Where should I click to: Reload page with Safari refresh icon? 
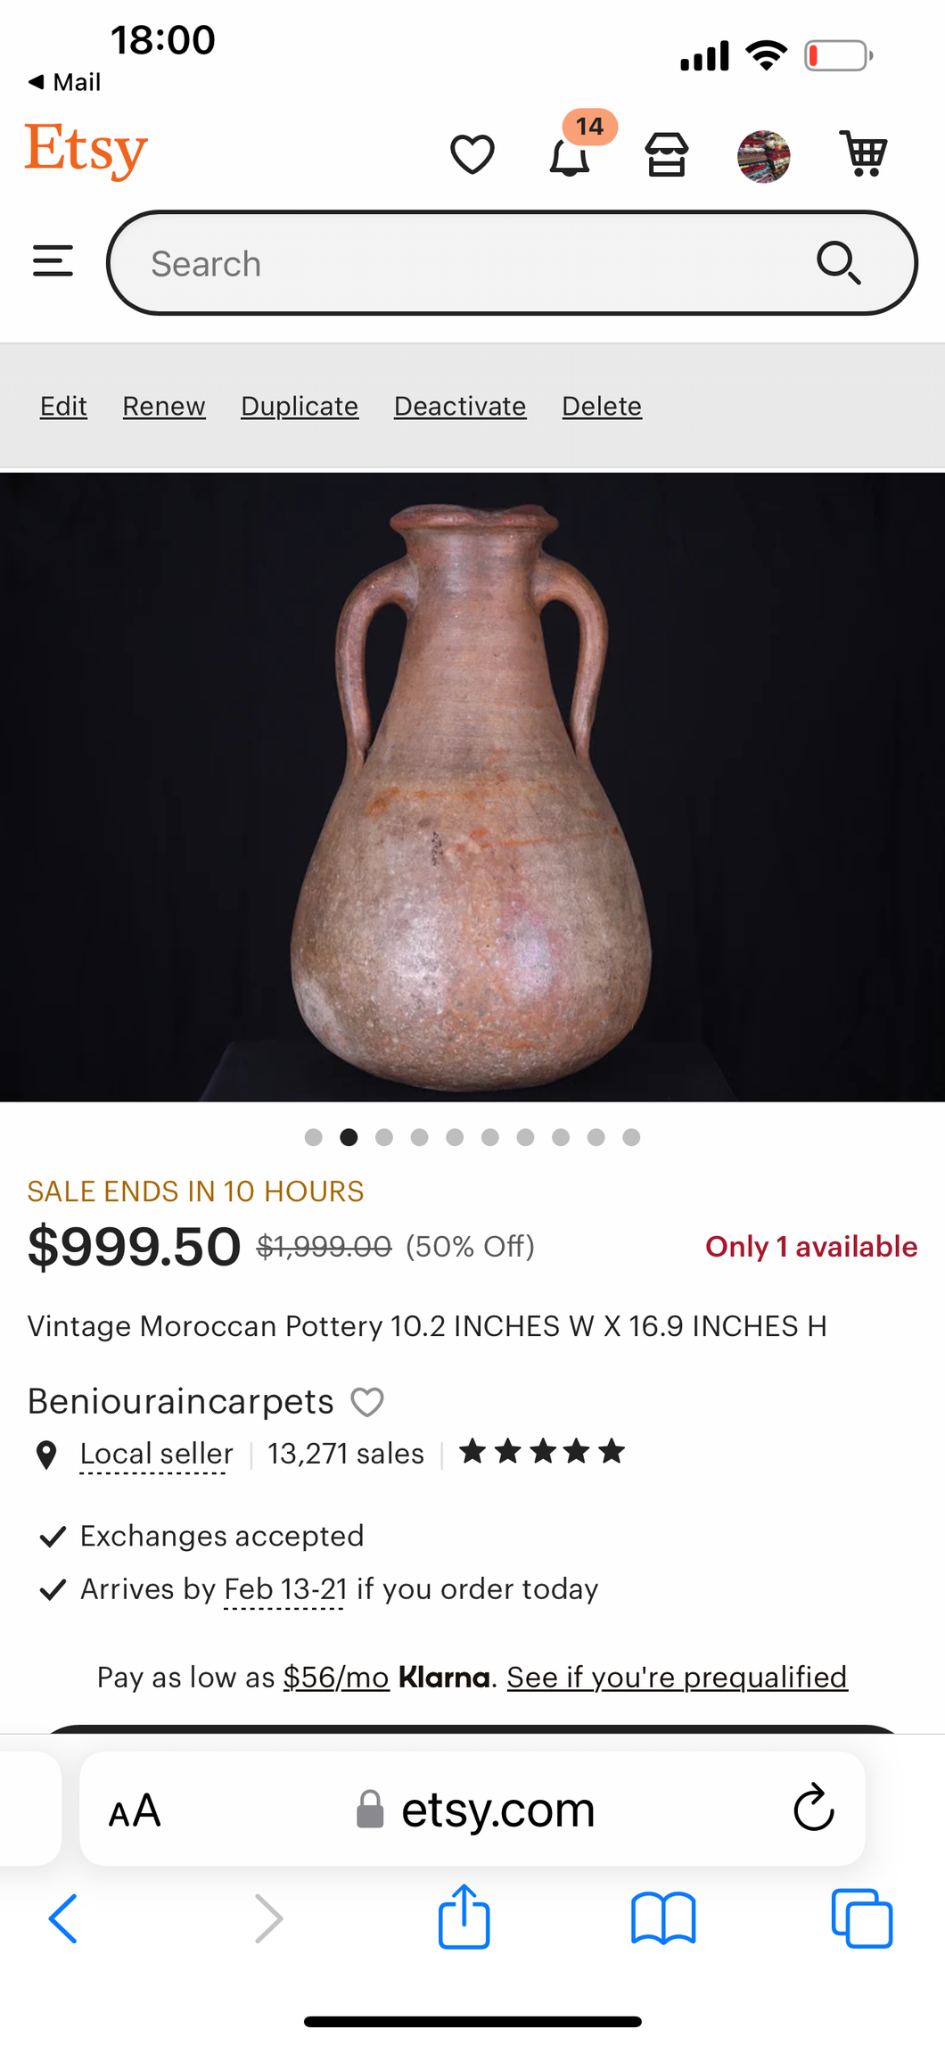tap(813, 1809)
